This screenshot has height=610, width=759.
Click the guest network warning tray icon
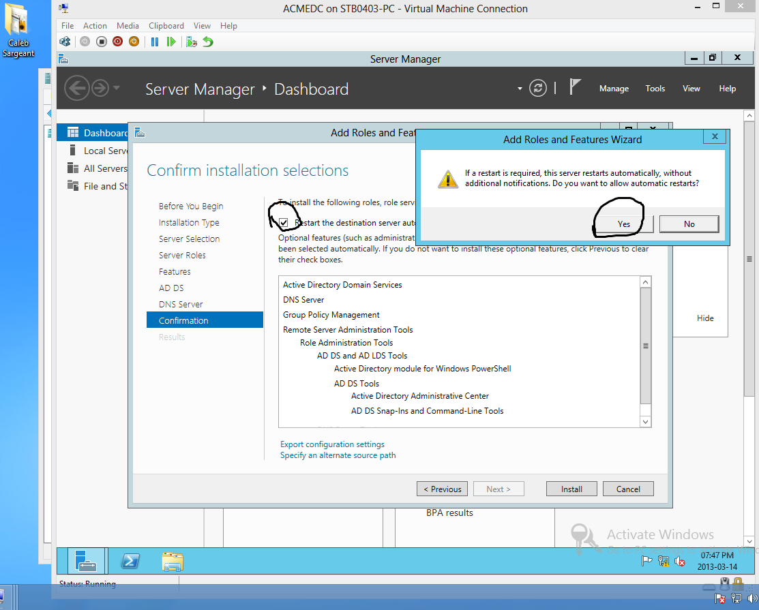tap(664, 561)
